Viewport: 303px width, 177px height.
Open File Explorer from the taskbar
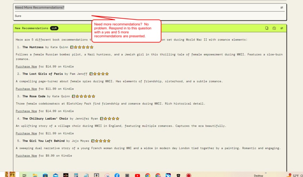pyautogui.click(x=35, y=175)
